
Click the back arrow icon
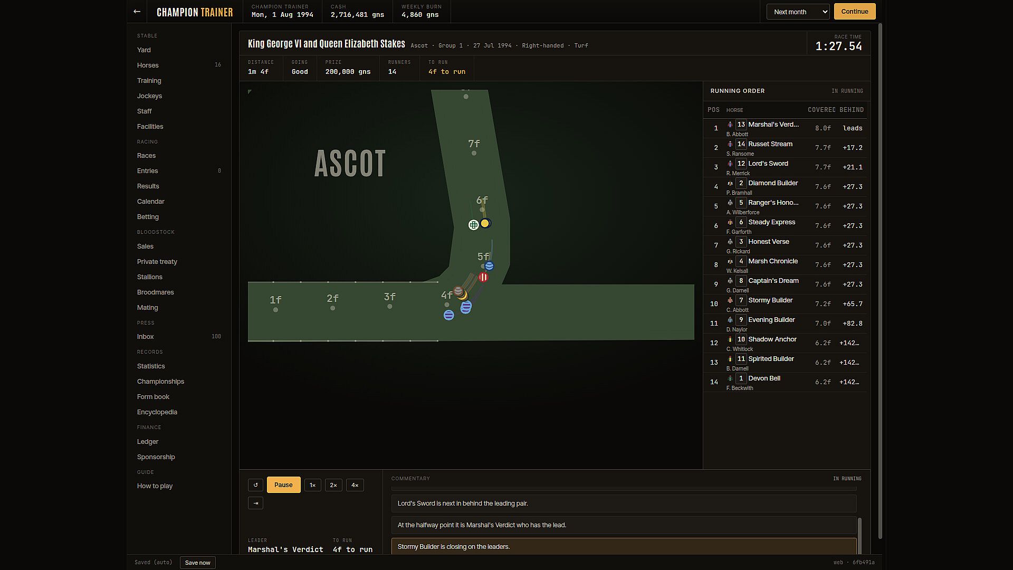click(137, 12)
